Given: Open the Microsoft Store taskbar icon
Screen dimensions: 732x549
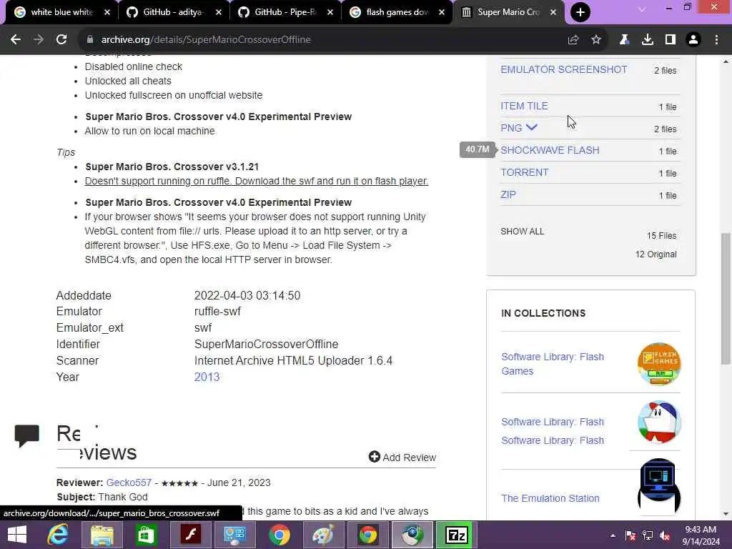Looking at the screenshot, I should [x=146, y=535].
